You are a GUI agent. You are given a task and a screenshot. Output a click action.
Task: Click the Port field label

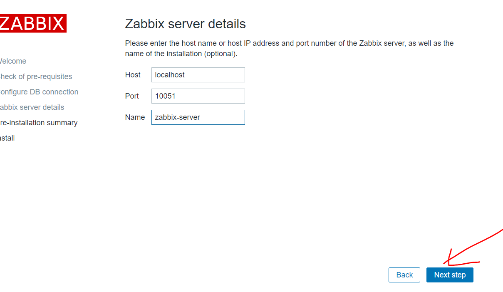[x=132, y=96]
